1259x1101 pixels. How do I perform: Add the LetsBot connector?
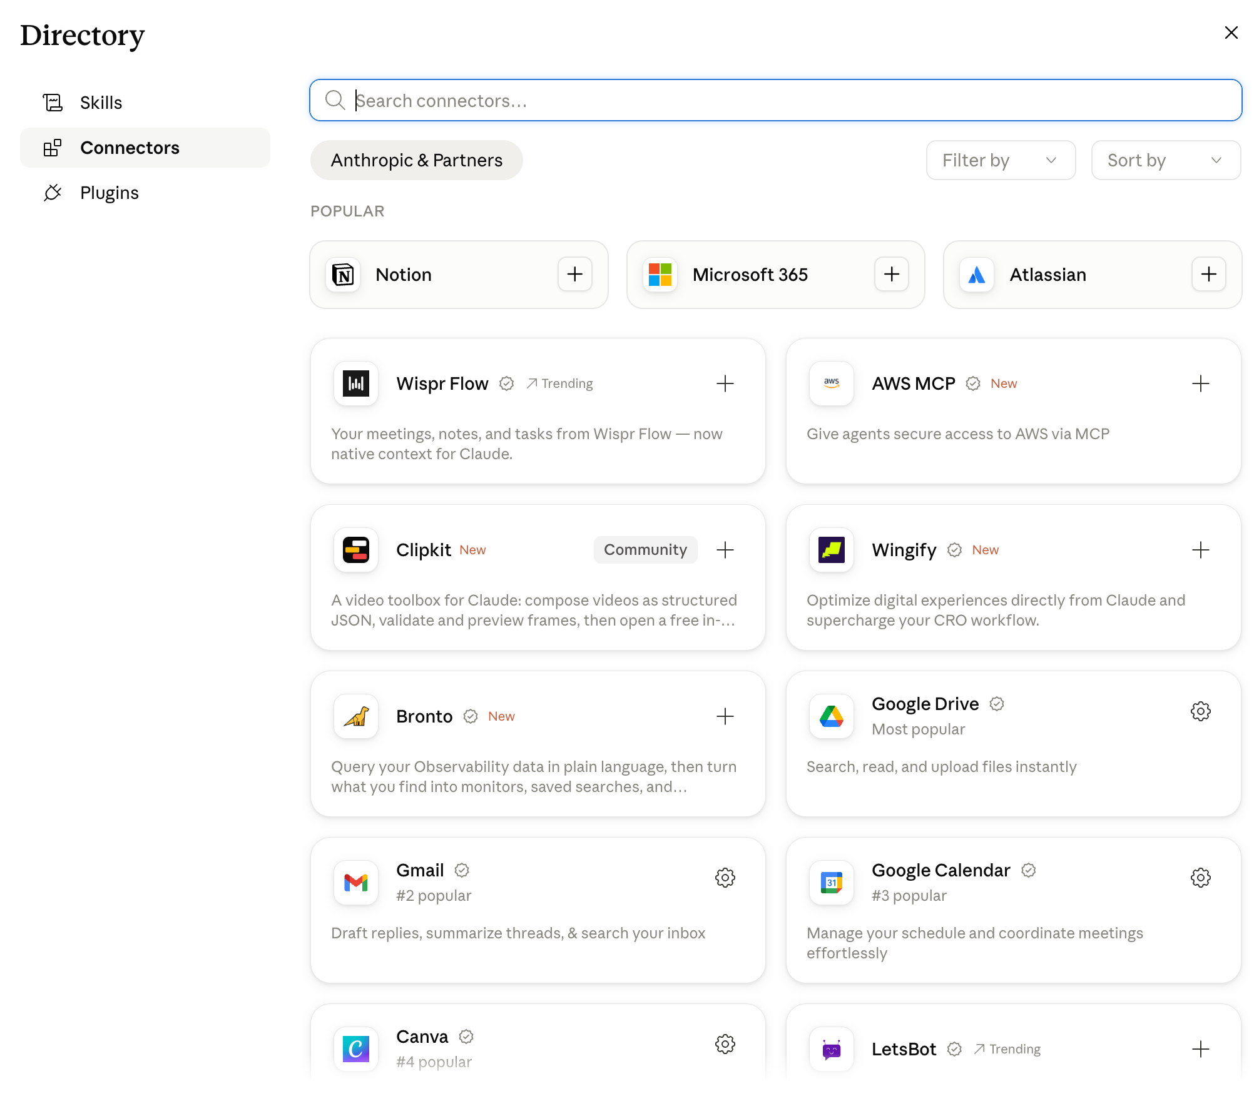click(x=1200, y=1049)
